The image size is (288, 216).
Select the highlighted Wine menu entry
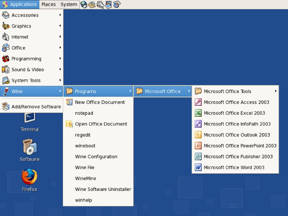point(31,91)
